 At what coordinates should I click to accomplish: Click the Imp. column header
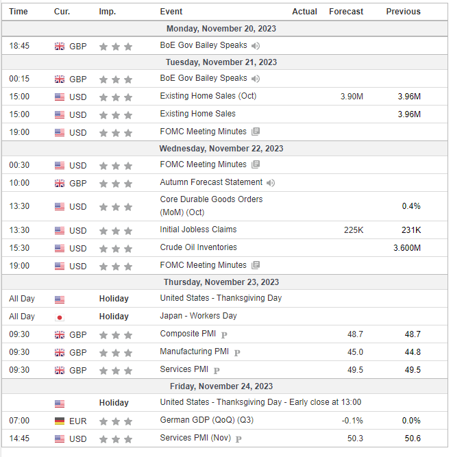(107, 12)
